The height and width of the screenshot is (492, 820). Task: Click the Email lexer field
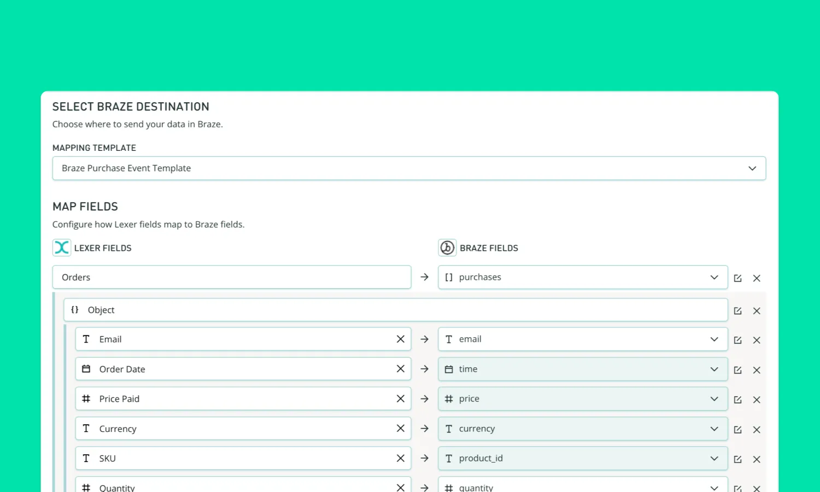click(x=243, y=339)
